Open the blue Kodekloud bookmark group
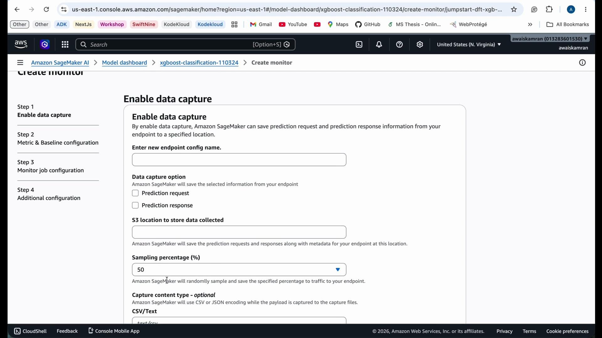The height and width of the screenshot is (338, 602). [210, 24]
